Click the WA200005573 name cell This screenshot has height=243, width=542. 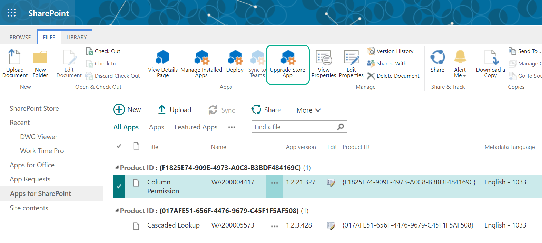233,225
